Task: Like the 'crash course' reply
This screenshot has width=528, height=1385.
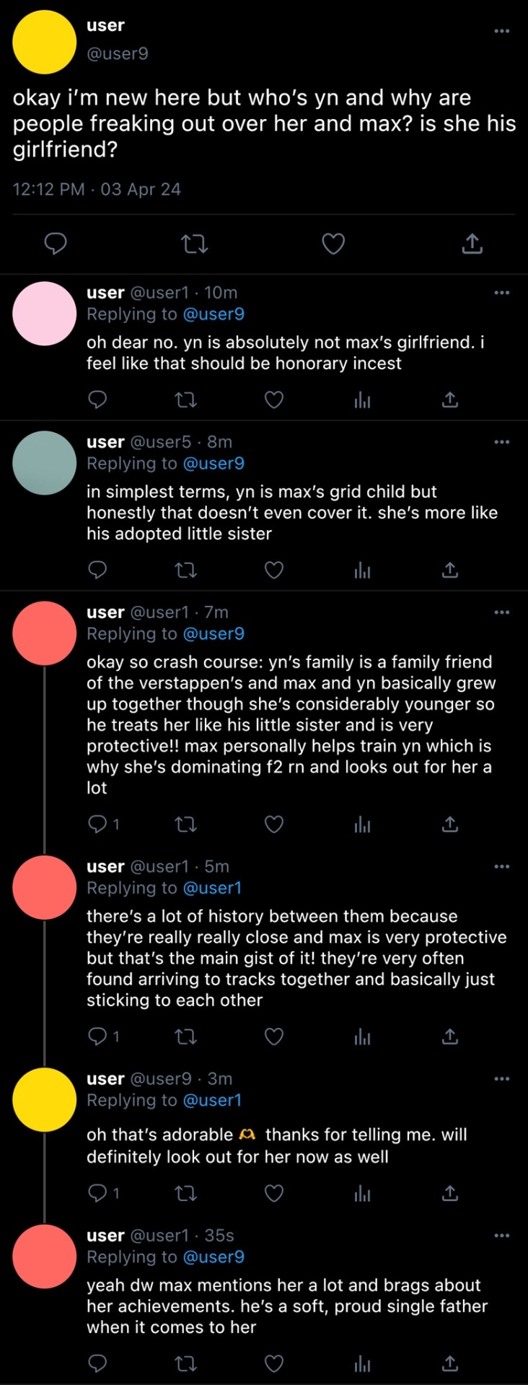Action: click(x=274, y=824)
